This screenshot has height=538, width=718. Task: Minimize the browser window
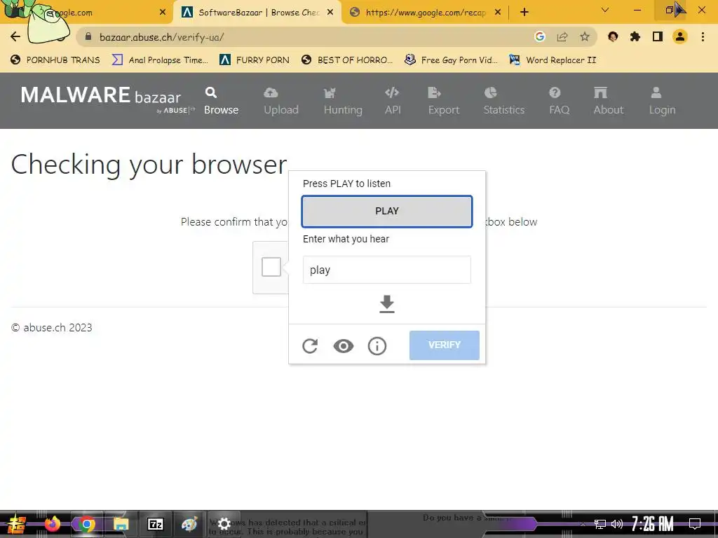click(x=637, y=10)
